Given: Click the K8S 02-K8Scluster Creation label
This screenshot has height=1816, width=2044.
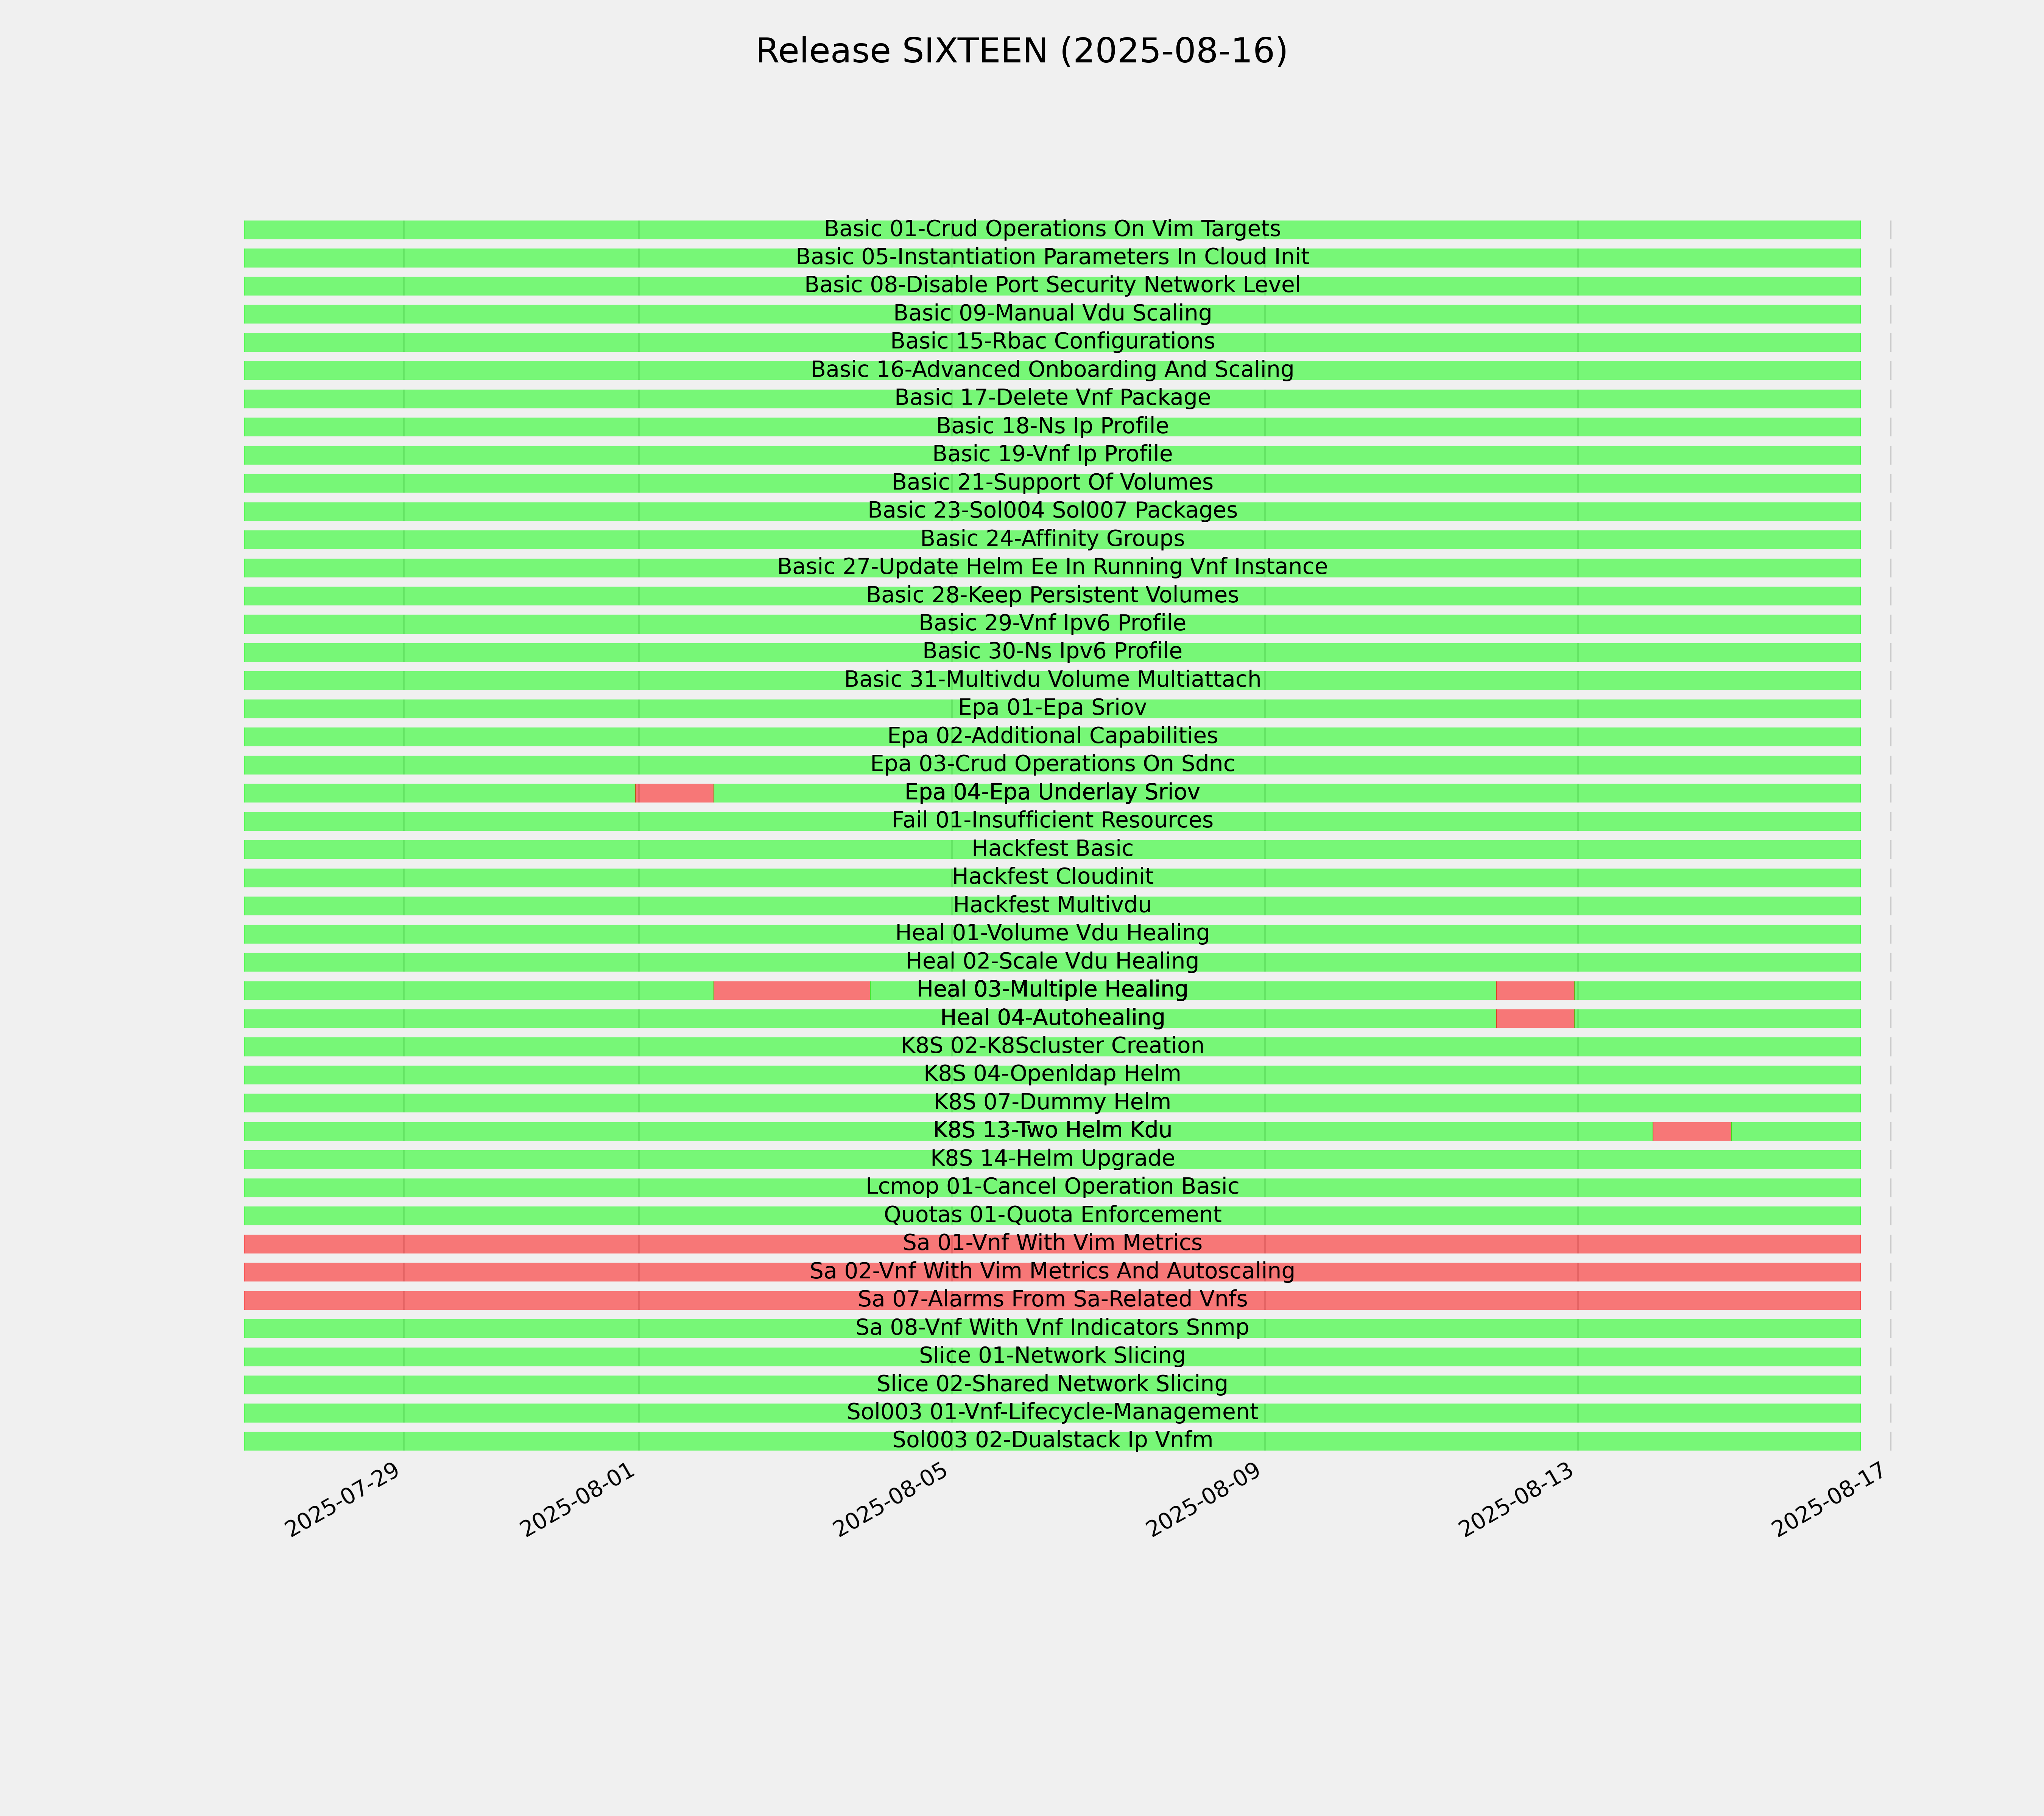Looking at the screenshot, I should (1052, 1045).
